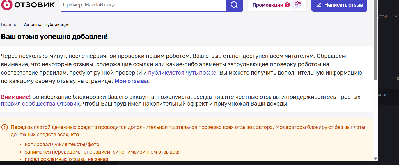
Task: Click the search magnifier button
Action: 234,5
